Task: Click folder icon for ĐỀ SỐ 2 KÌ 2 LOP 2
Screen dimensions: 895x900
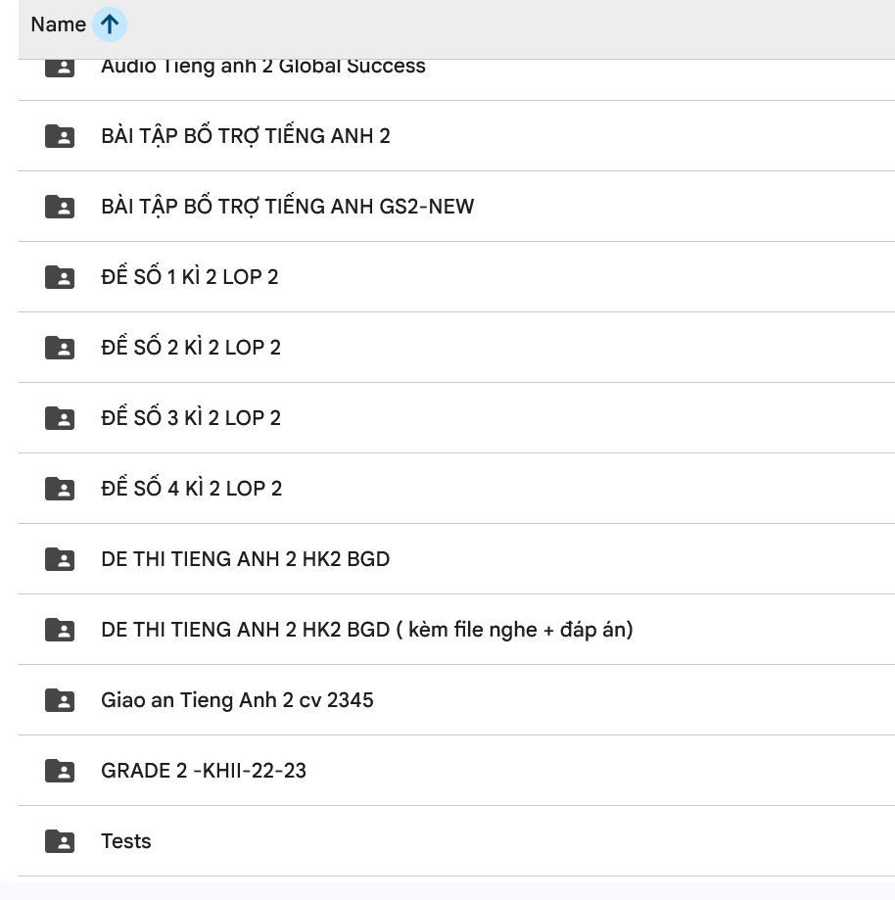Action: click(x=60, y=348)
